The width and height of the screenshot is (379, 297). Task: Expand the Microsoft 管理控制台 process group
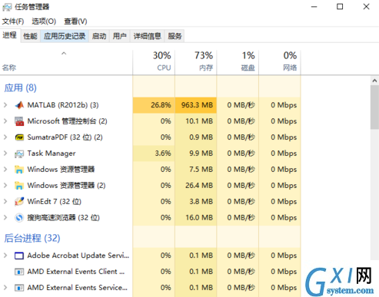coord(5,121)
